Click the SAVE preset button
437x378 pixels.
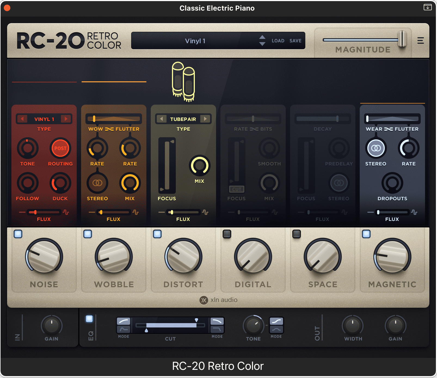tap(295, 41)
